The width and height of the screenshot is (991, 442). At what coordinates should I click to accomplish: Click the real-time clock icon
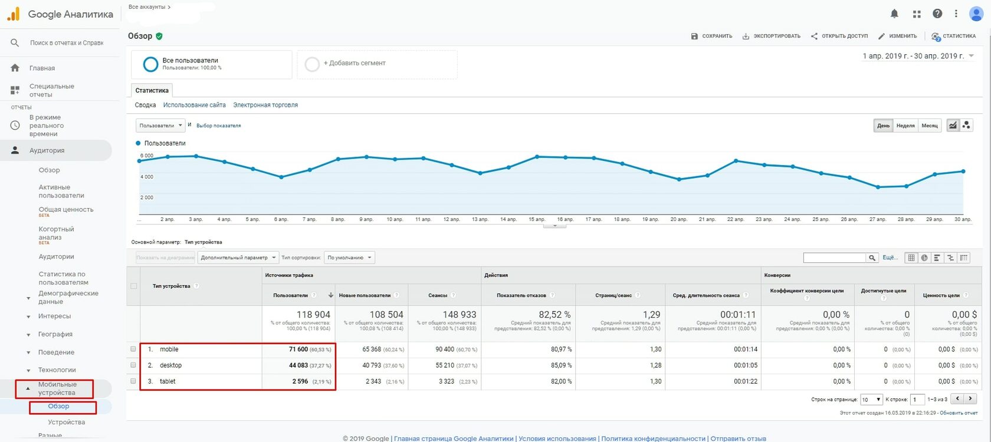tap(15, 126)
